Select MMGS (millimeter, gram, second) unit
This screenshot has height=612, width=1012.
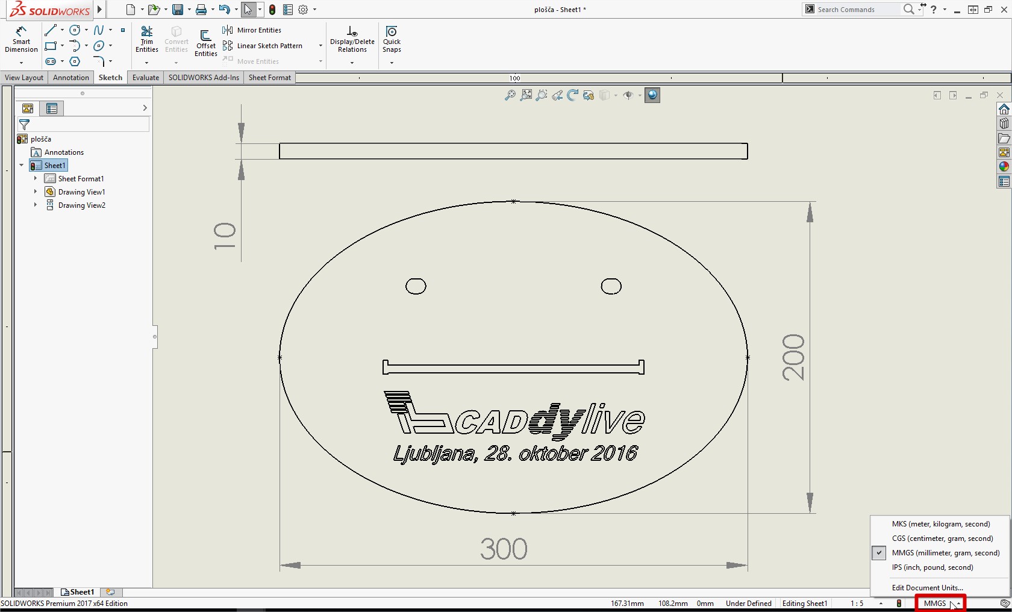coord(945,553)
